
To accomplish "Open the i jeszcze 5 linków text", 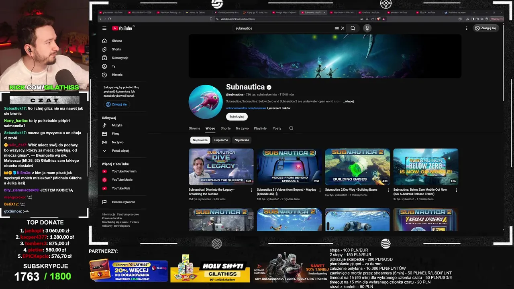I will point(279,108).
